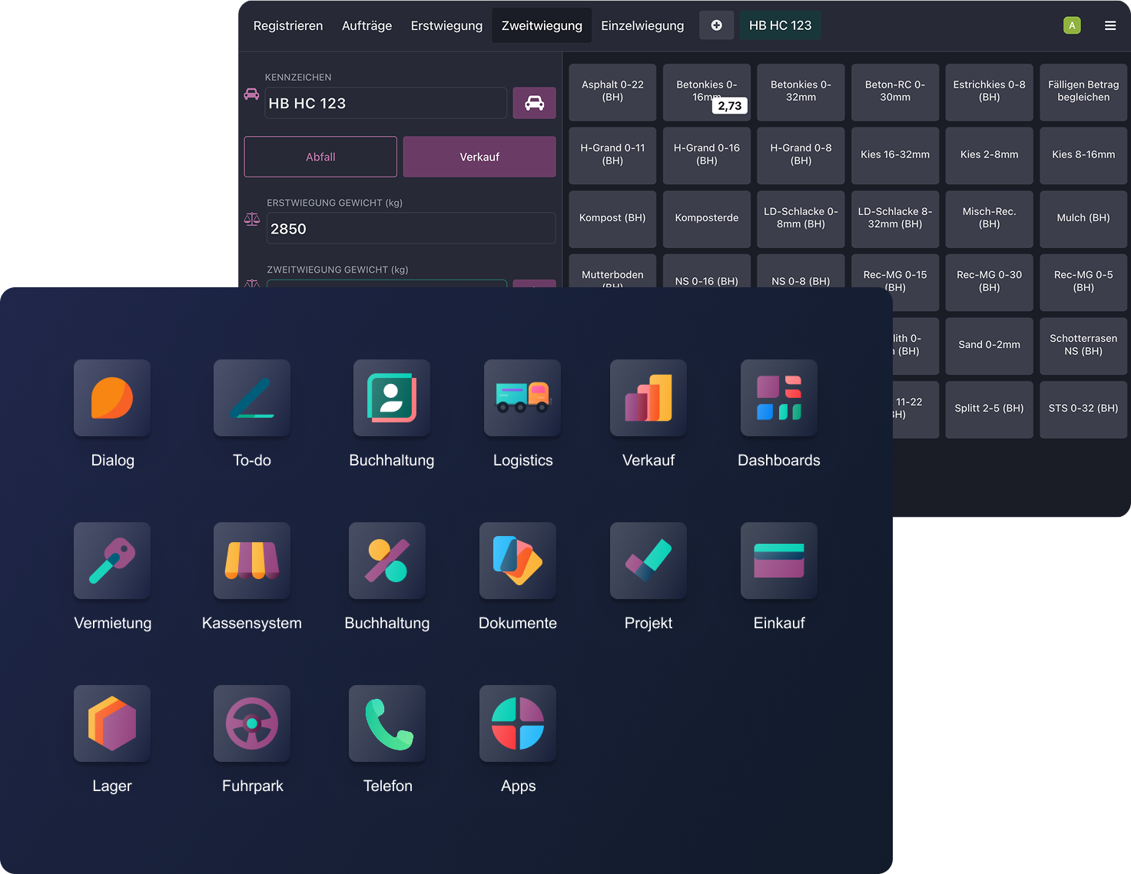
Task: Open the To-do app
Action: coord(251,398)
